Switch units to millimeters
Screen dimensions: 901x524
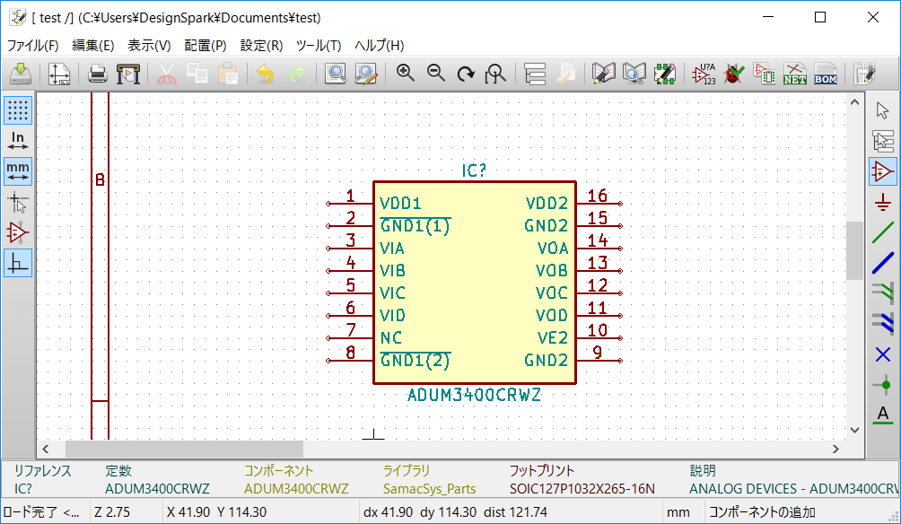18,171
